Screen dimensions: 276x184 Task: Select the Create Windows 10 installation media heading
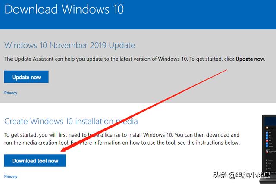click(71, 122)
